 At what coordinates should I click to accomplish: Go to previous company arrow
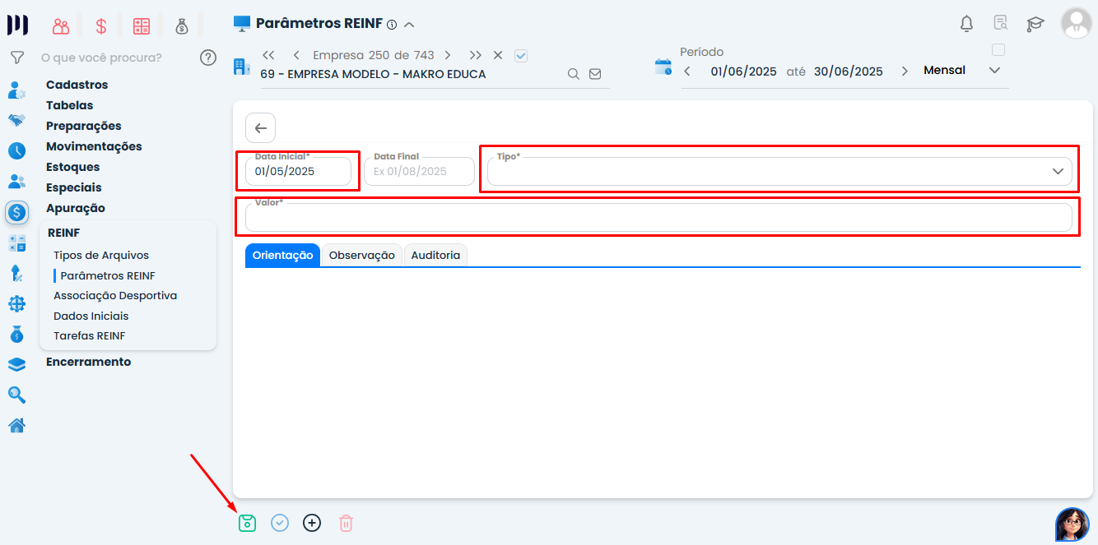296,55
